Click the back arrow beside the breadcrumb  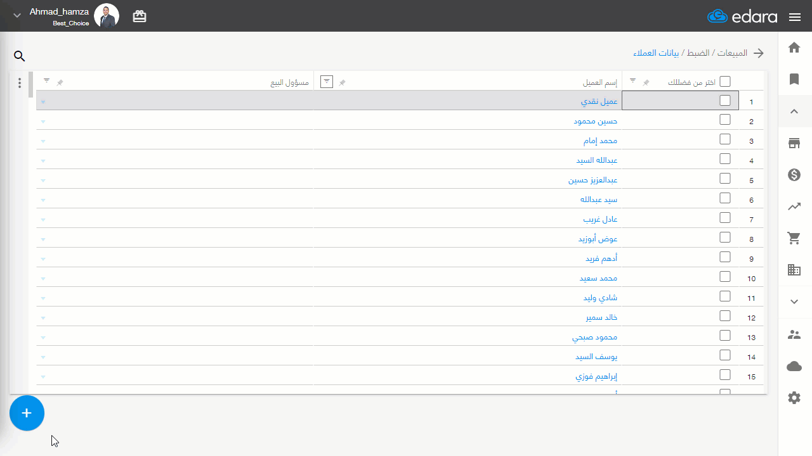[x=759, y=53]
